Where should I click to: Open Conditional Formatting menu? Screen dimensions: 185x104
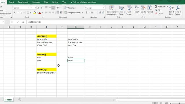click(112, 10)
